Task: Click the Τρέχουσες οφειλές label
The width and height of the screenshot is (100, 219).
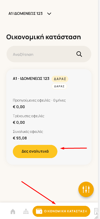Action: coord(28,116)
